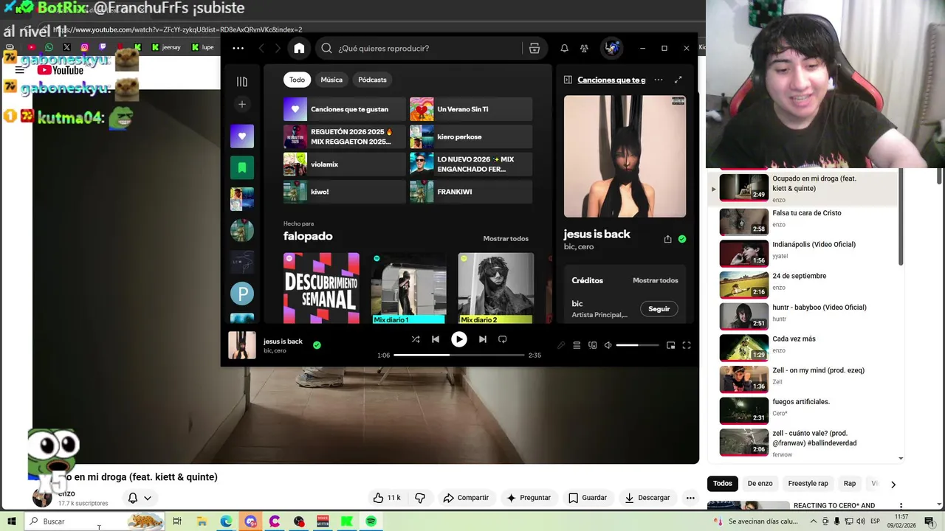Open violamix playlist shortcut
The height and width of the screenshot is (531, 945).
(x=345, y=164)
